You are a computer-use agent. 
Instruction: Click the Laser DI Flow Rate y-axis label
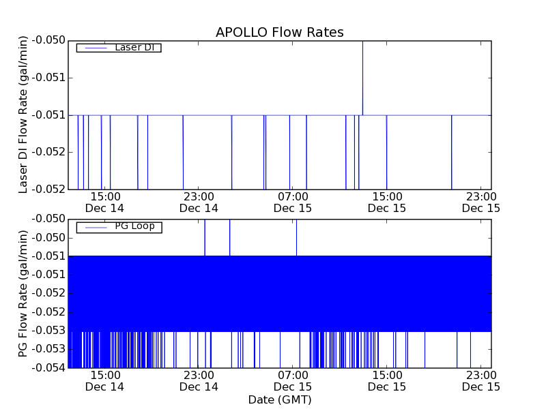point(23,115)
